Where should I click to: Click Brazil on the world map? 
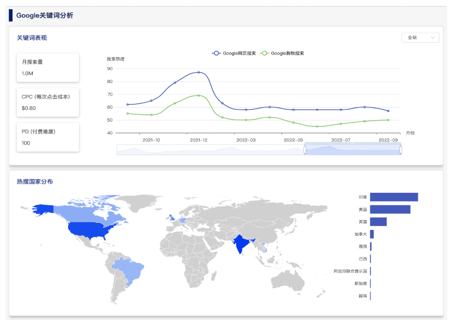[129, 268]
